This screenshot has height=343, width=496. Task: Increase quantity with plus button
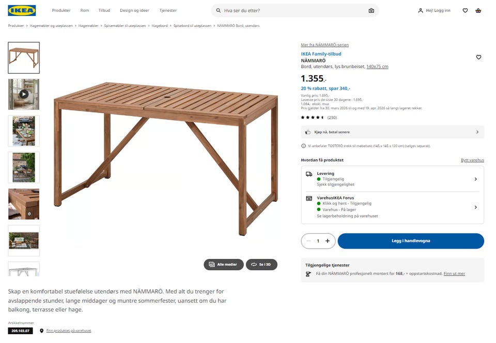click(328, 241)
